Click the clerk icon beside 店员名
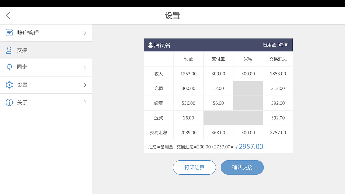Screen dimensions: 345x194 (x=150, y=45)
